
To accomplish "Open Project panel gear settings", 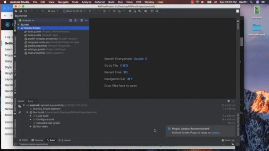I will [82, 21].
